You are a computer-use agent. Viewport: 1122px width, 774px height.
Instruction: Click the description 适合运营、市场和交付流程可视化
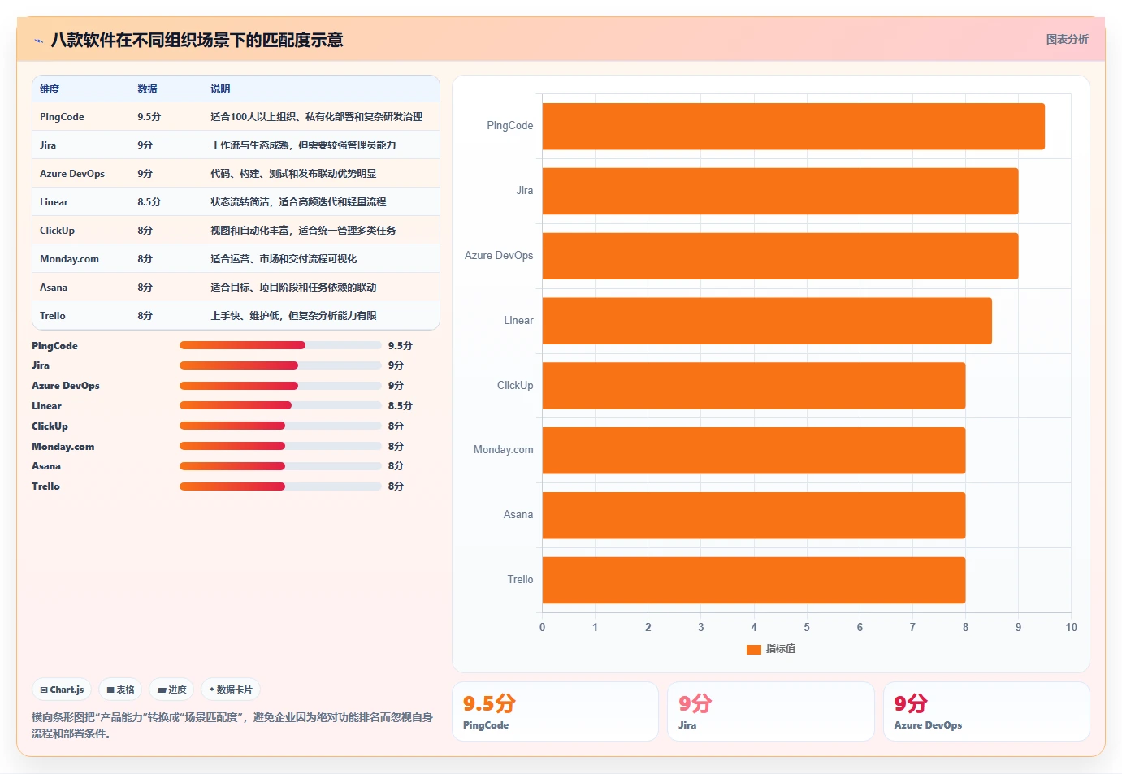pyautogui.click(x=284, y=259)
